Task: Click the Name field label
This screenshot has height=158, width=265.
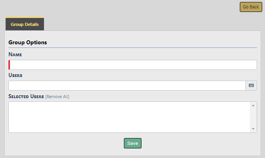Action: click(x=15, y=55)
